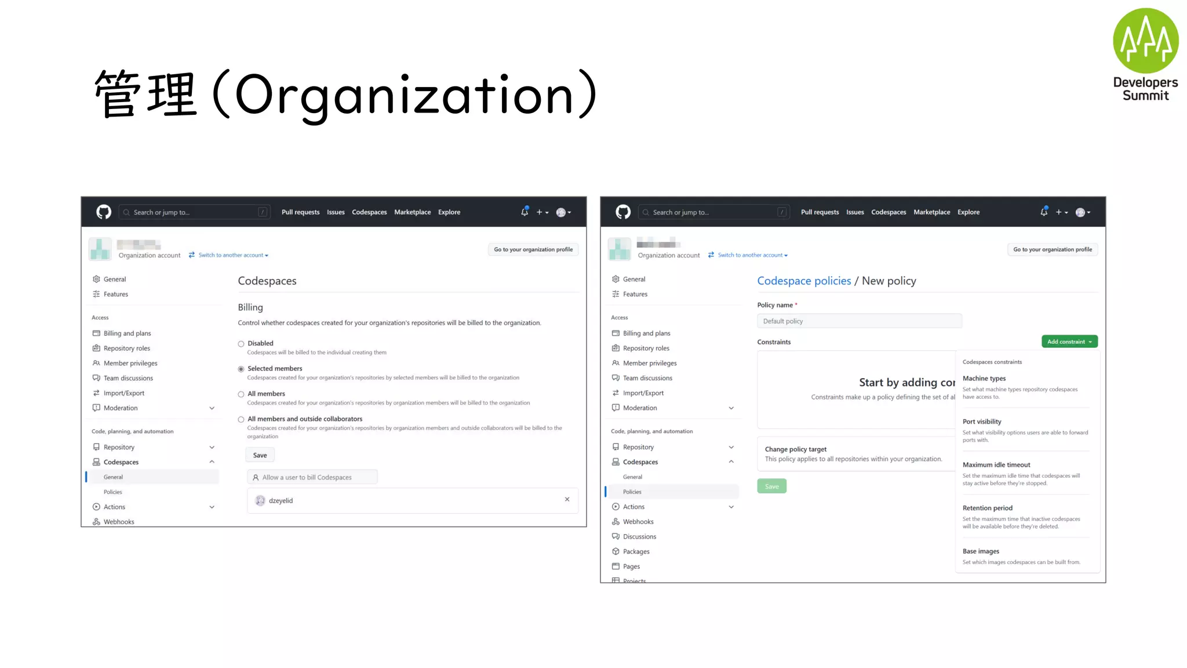Click Member privileges icon in left sidebar
1187x668 pixels.
[x=96, y=363]
